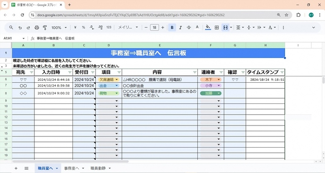Activate the paint format roller icon

click(45, 28)
